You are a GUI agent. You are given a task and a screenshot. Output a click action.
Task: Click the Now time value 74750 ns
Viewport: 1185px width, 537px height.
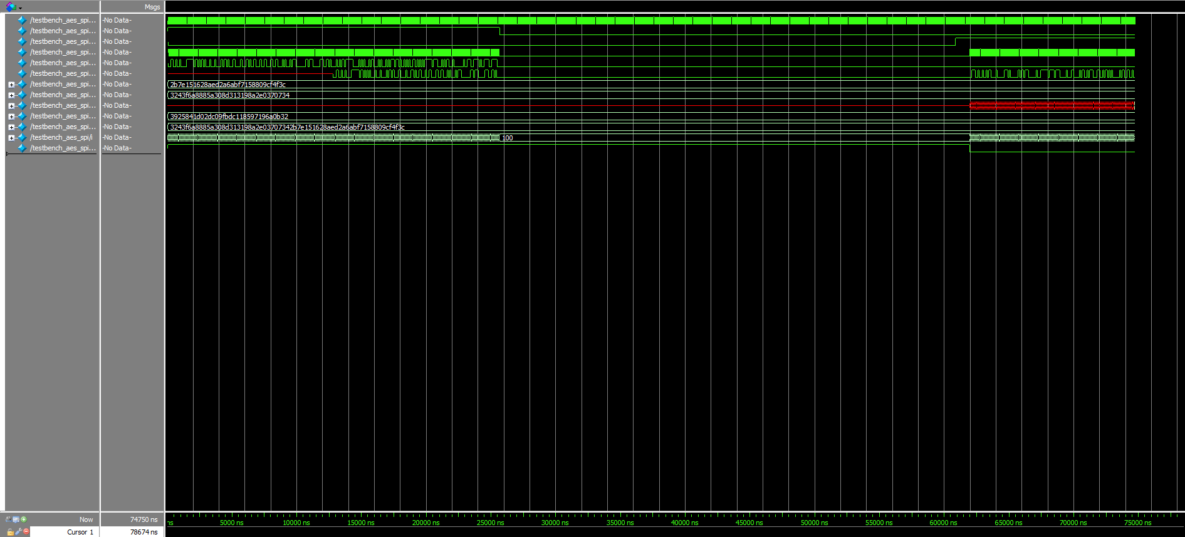(144, 519)
